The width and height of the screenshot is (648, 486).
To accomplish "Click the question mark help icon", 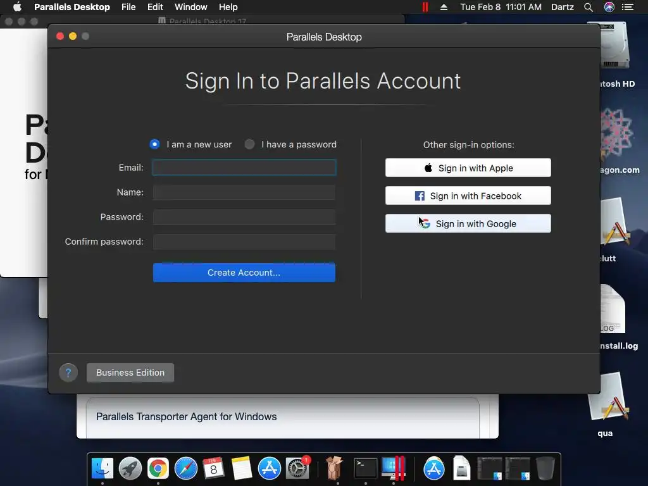I will 68,373.
